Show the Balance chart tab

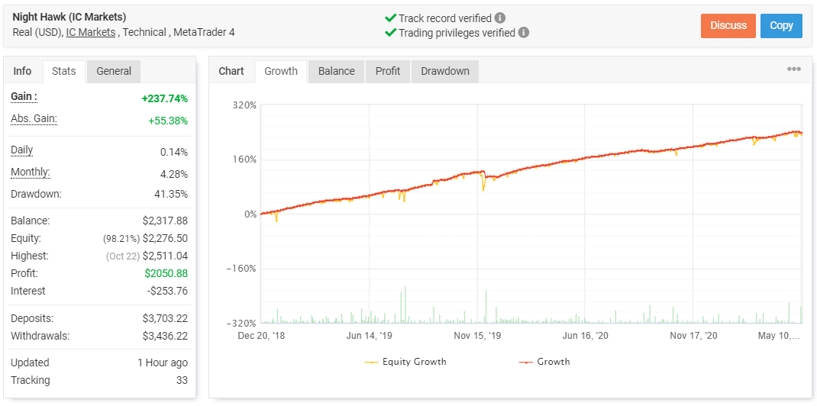pyautogui.click(x=336, y=71)
